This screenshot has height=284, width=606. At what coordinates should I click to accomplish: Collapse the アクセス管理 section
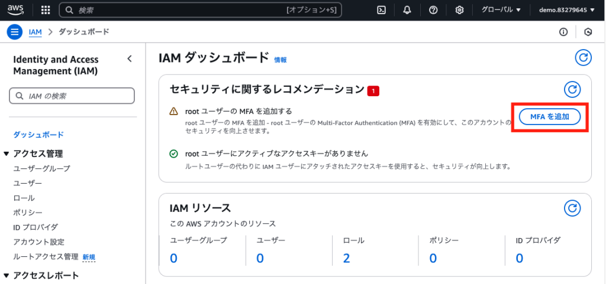(x=6, y=154)
